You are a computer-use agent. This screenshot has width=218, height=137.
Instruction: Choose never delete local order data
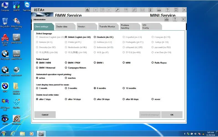coord(156,99)
